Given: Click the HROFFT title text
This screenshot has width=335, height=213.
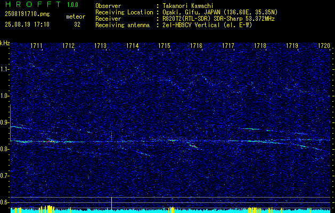Looking at the screenshot, I should pos(32,4).
